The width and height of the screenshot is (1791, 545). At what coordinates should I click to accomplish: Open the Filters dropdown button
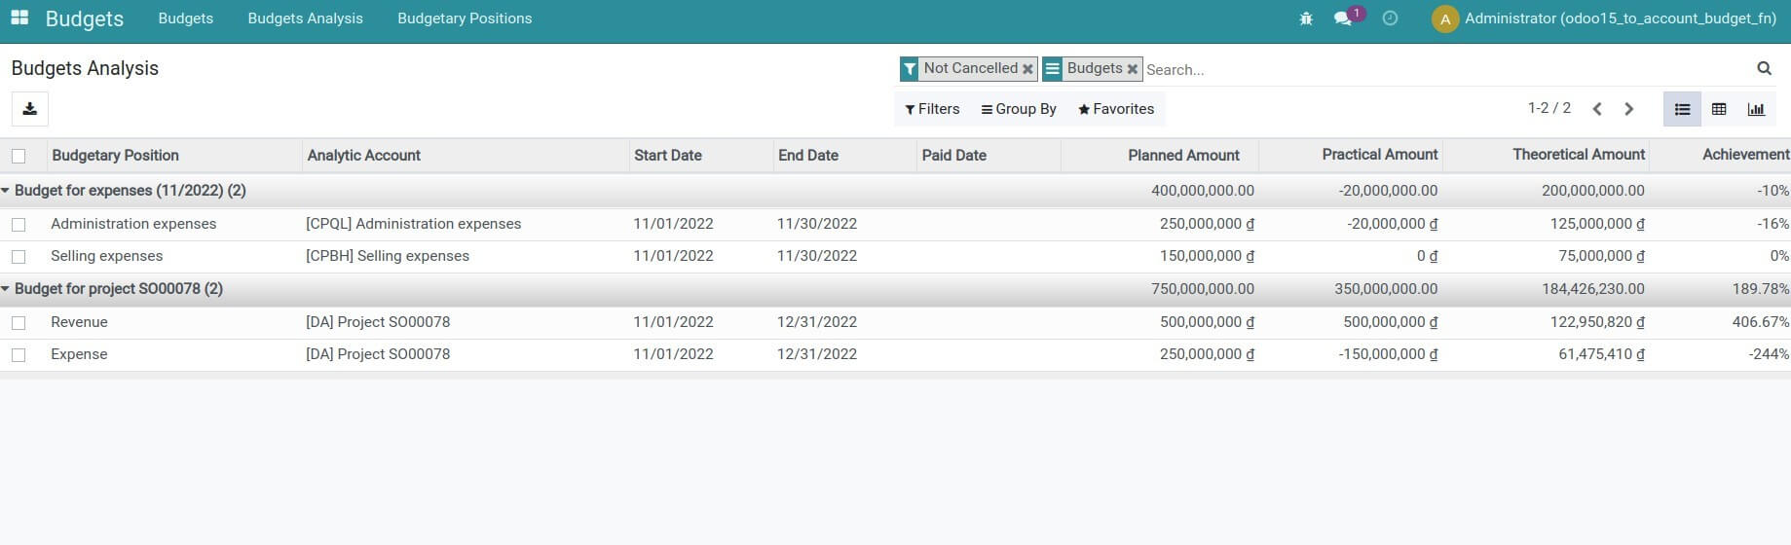click(x=932, y=109)
